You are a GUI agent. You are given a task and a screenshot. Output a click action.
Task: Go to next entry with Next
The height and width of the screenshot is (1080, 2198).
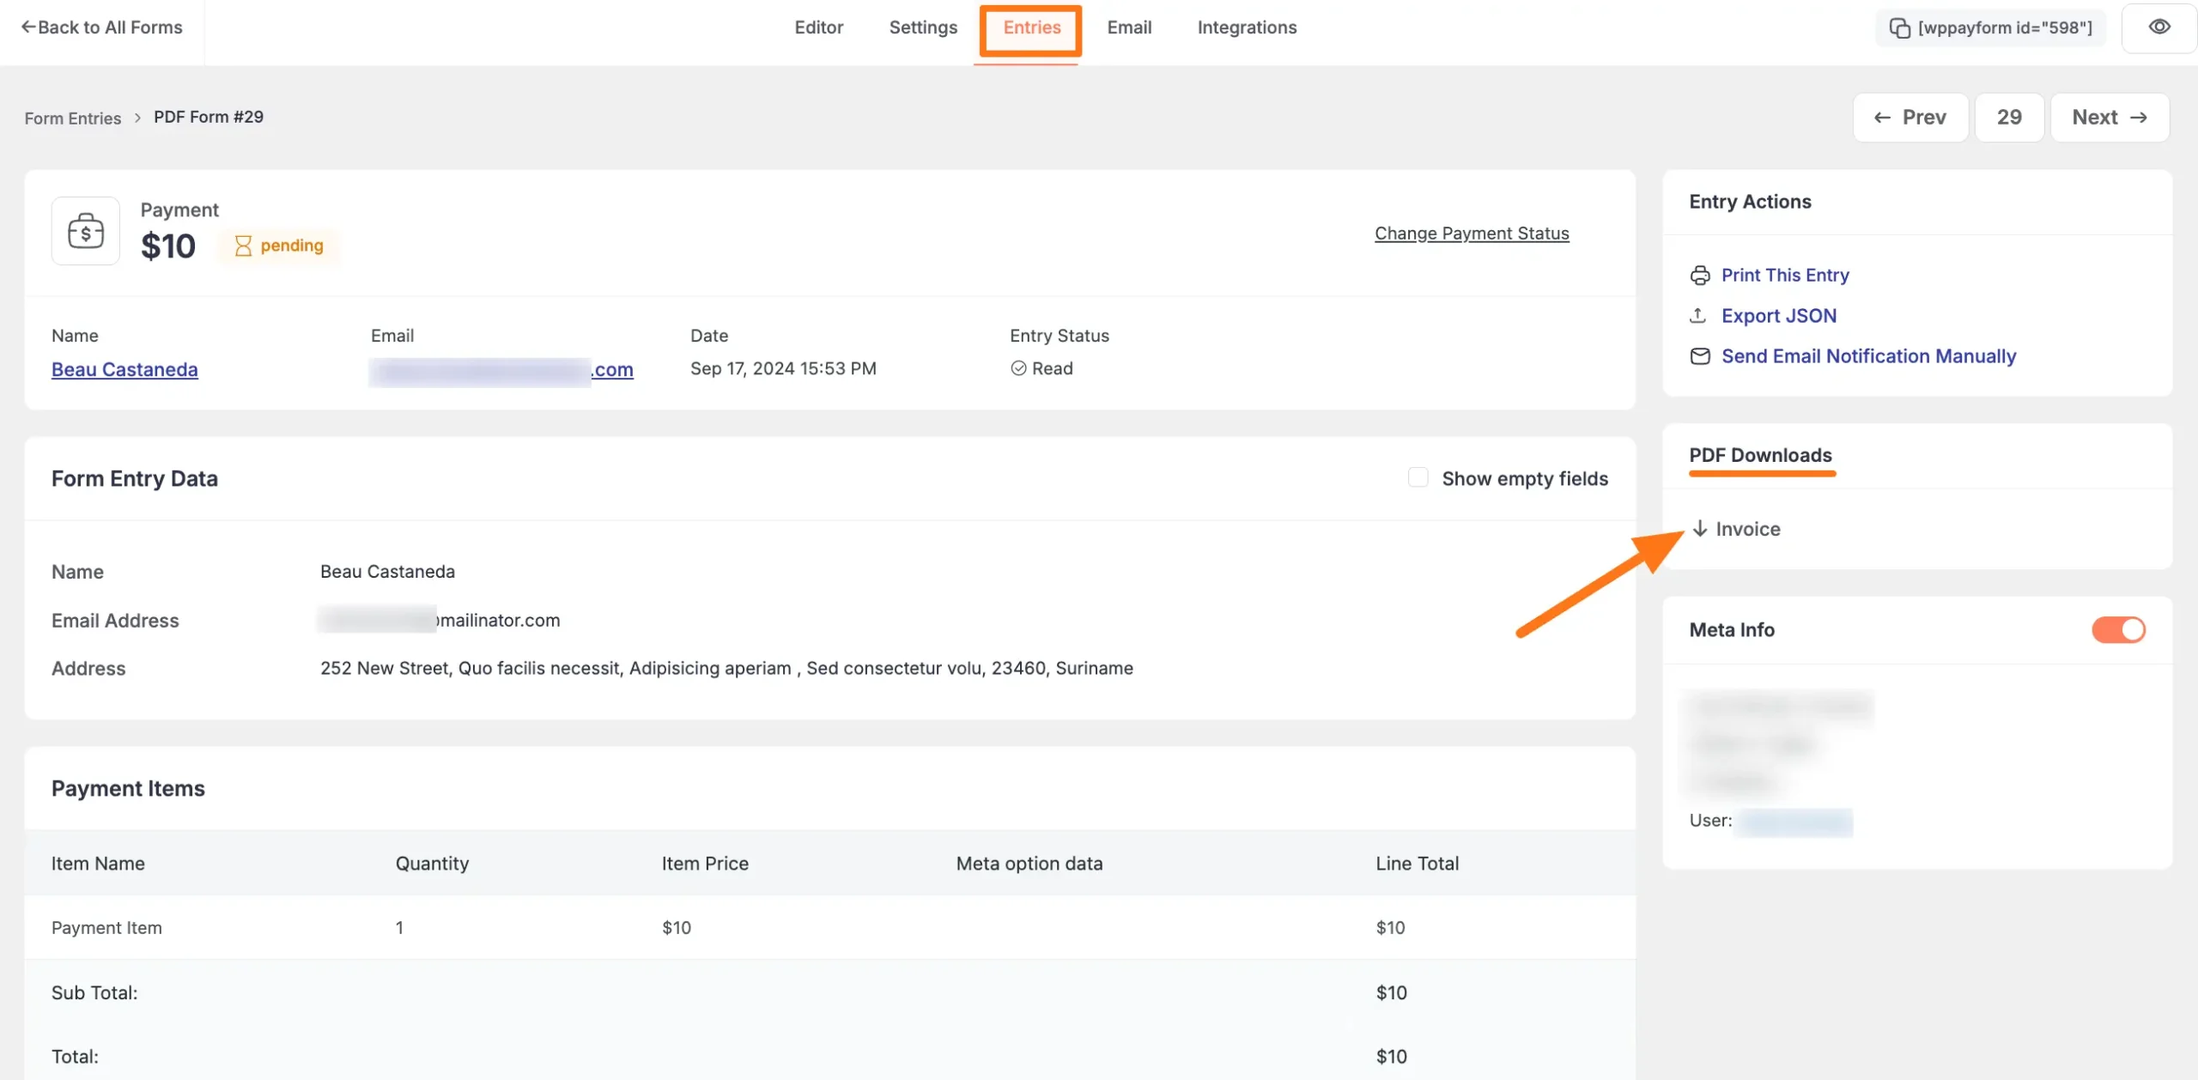[x=2109, y=118]
